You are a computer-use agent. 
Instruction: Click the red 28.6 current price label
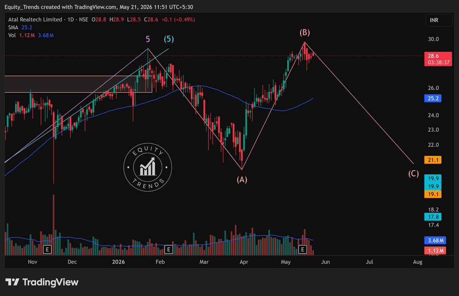tap(433, 56)
